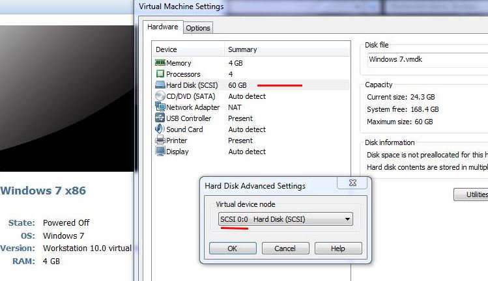Click the Summary column header
Screen dimensions: 488x281
pos(287,49)
